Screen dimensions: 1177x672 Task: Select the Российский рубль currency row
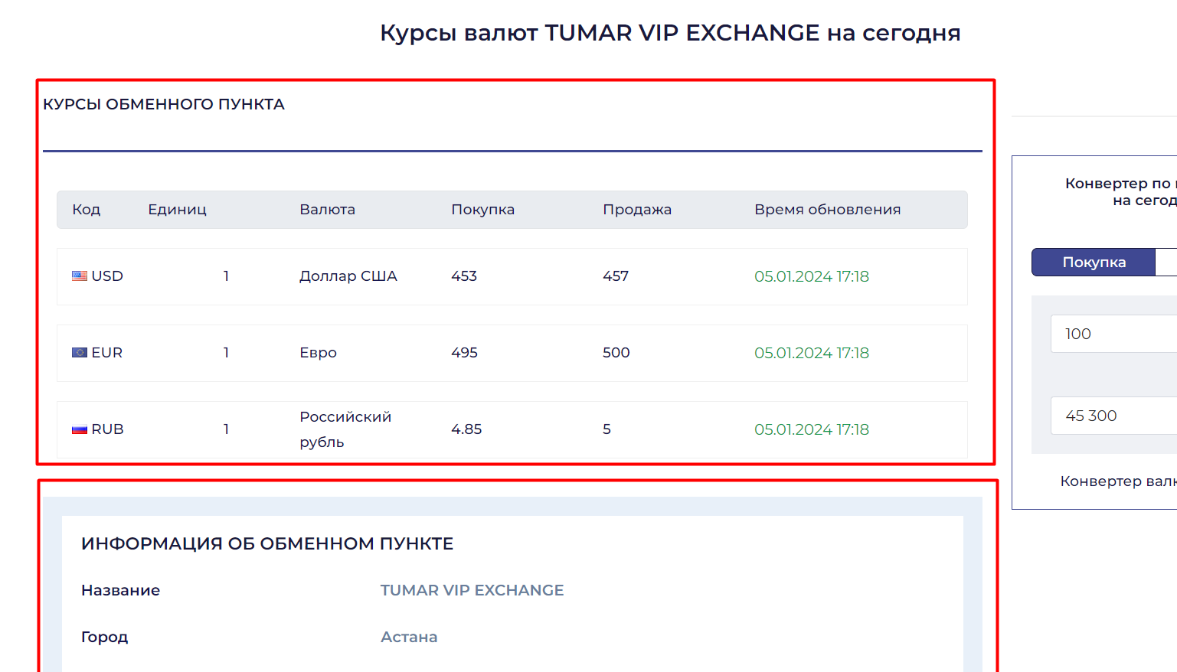coord(512,429)
